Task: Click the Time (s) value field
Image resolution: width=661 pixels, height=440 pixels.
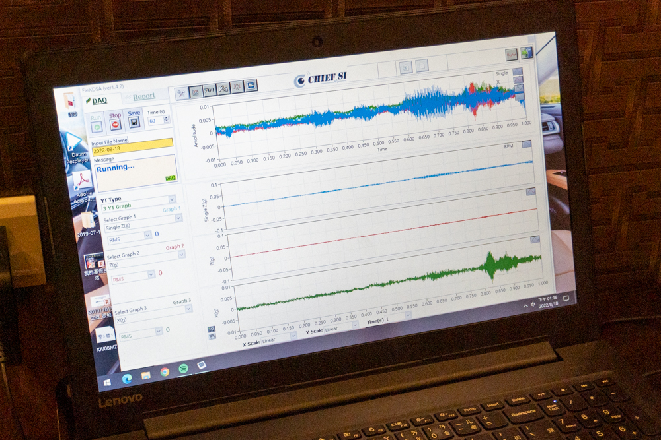Action: pyautogui.click(x=155, y=121)
